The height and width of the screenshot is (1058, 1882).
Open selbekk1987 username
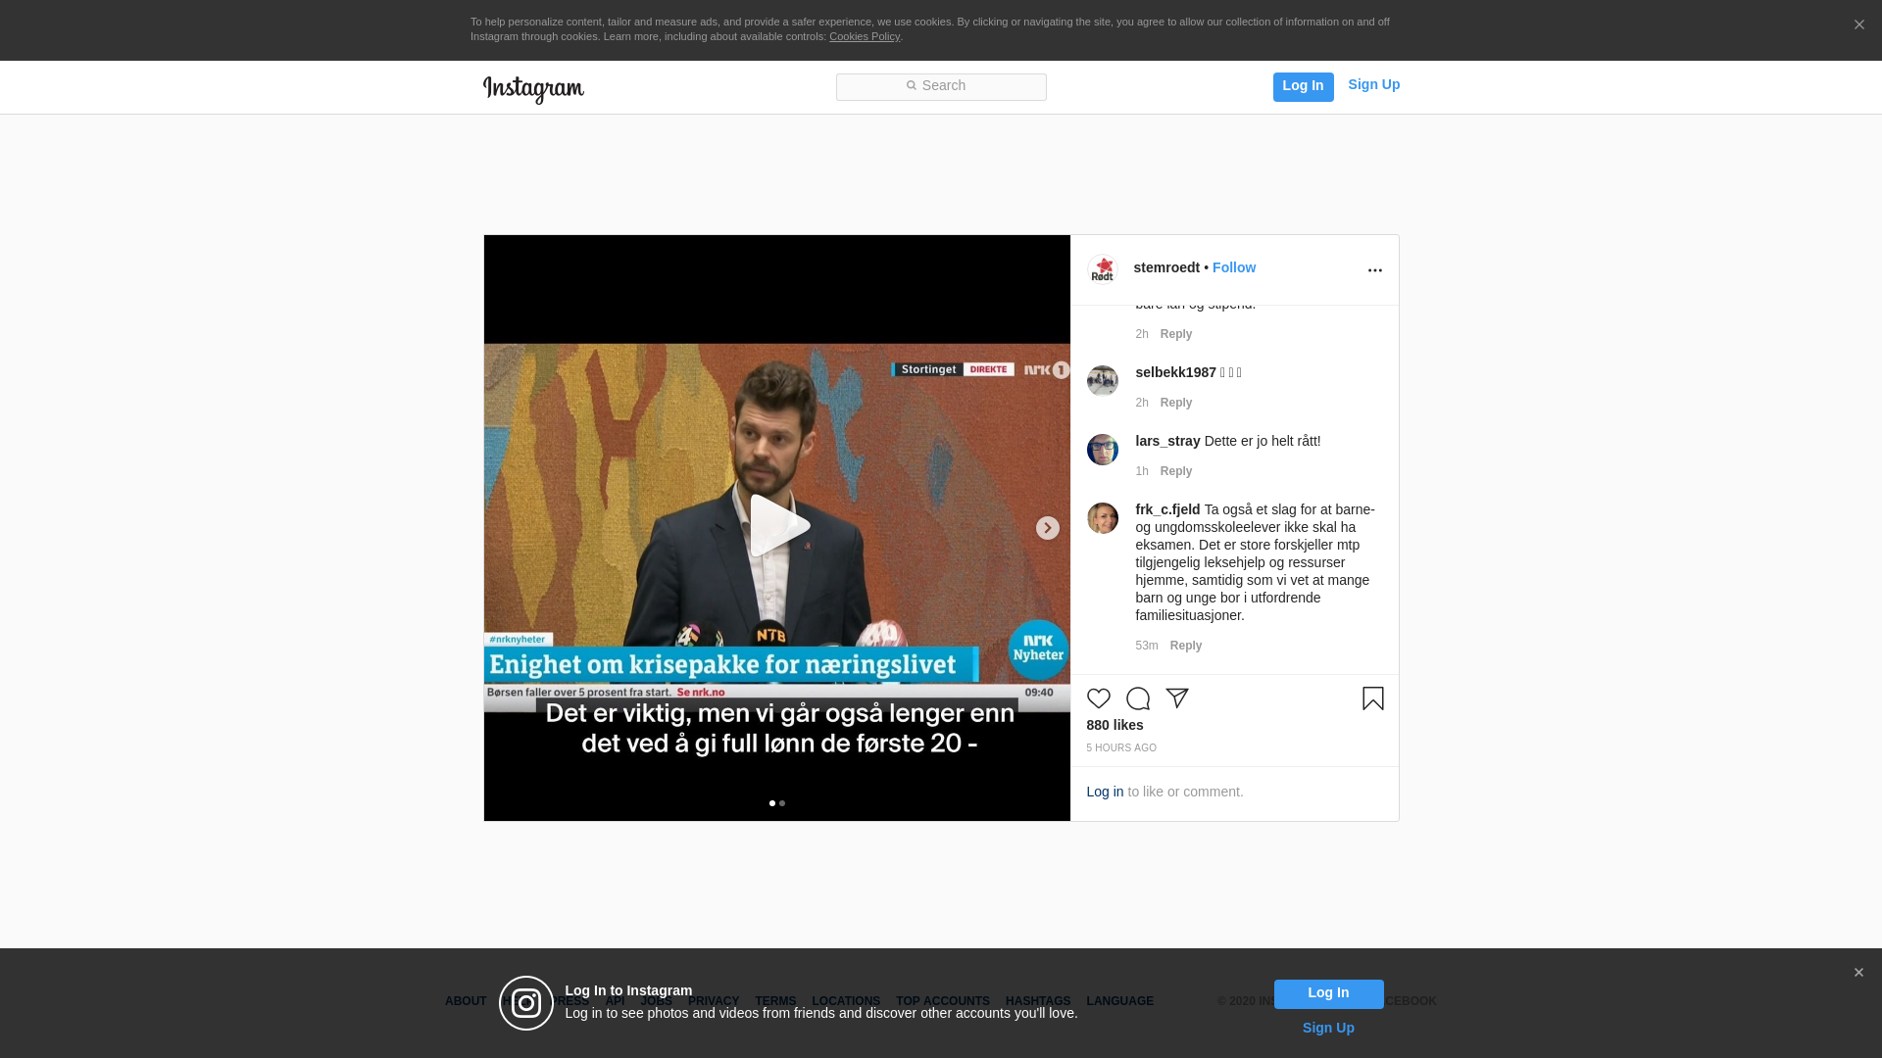[x=1175, y=372]
